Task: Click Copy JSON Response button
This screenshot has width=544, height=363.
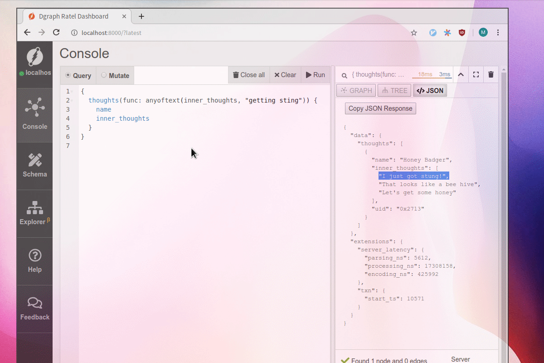Action: pos(380,108)
